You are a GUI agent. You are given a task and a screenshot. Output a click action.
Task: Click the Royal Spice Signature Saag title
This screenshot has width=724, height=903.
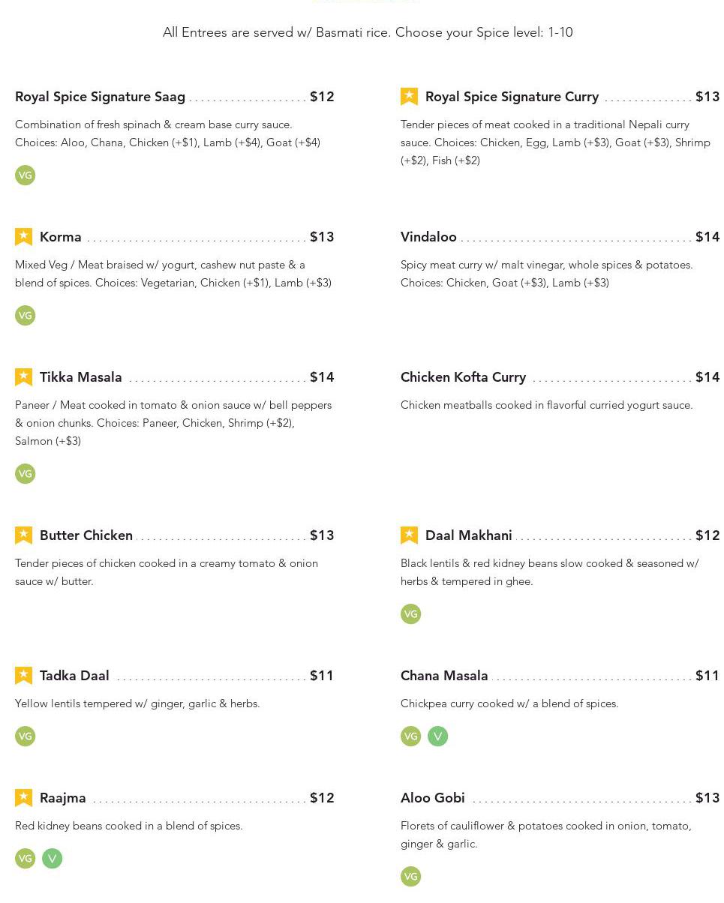click(x=100, y=97)
